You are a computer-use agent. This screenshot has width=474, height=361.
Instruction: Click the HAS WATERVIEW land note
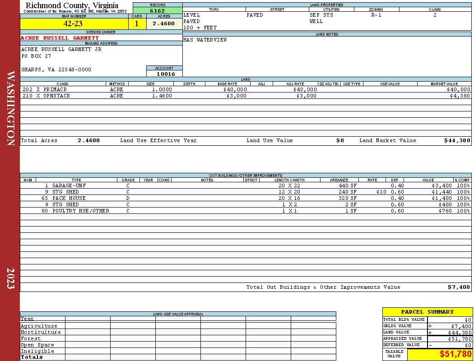pyautogui.click(x=205, y=40)
